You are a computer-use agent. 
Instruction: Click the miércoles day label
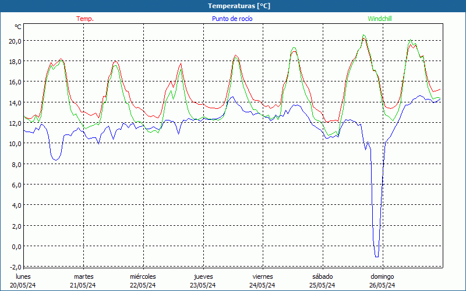click(143, 276)
